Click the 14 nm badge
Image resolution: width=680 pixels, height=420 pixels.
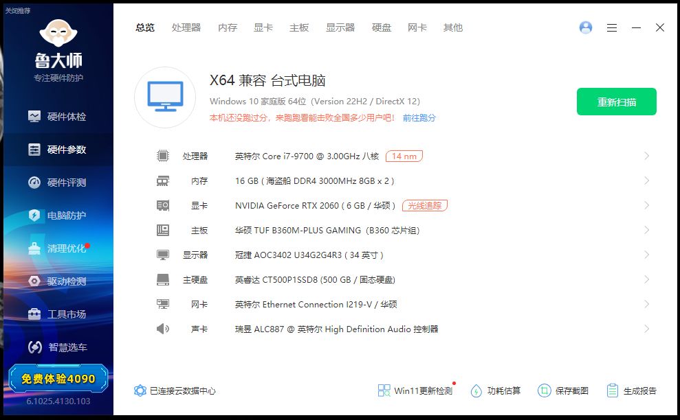[404, 156]
